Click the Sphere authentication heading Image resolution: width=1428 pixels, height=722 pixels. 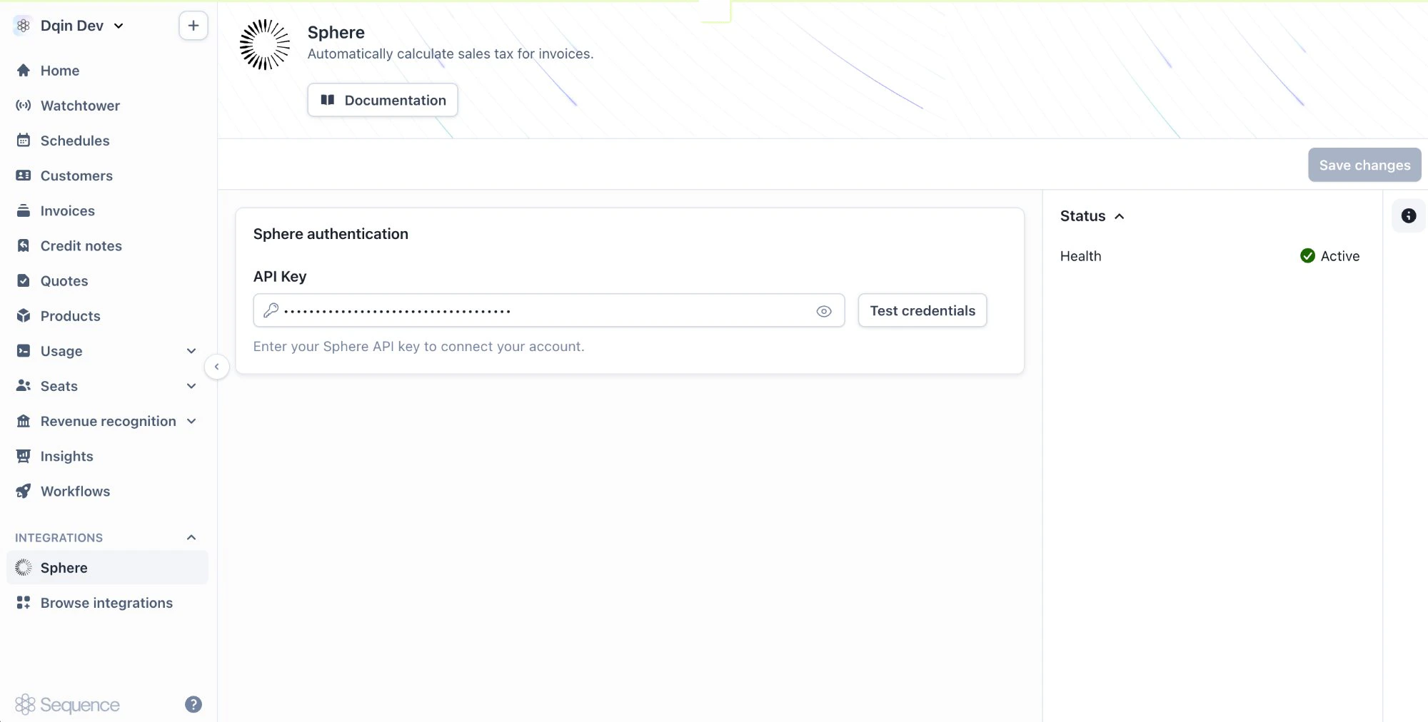click(331, 234)
